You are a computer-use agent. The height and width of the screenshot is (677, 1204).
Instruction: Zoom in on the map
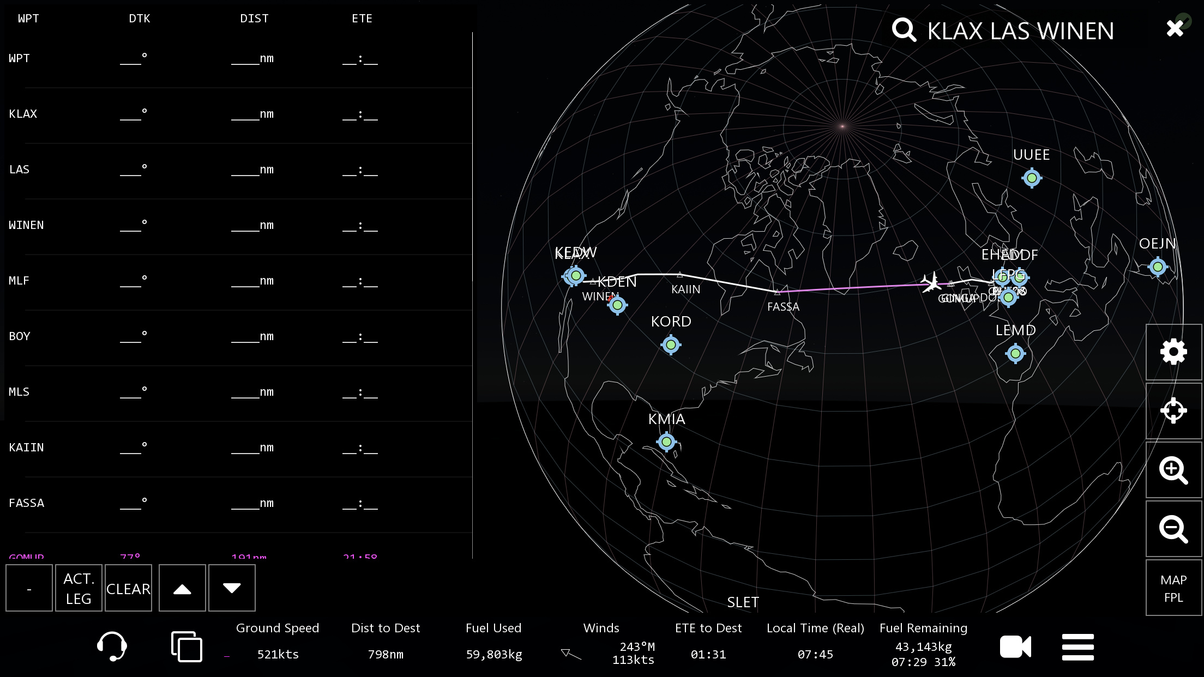point(1173,470)
